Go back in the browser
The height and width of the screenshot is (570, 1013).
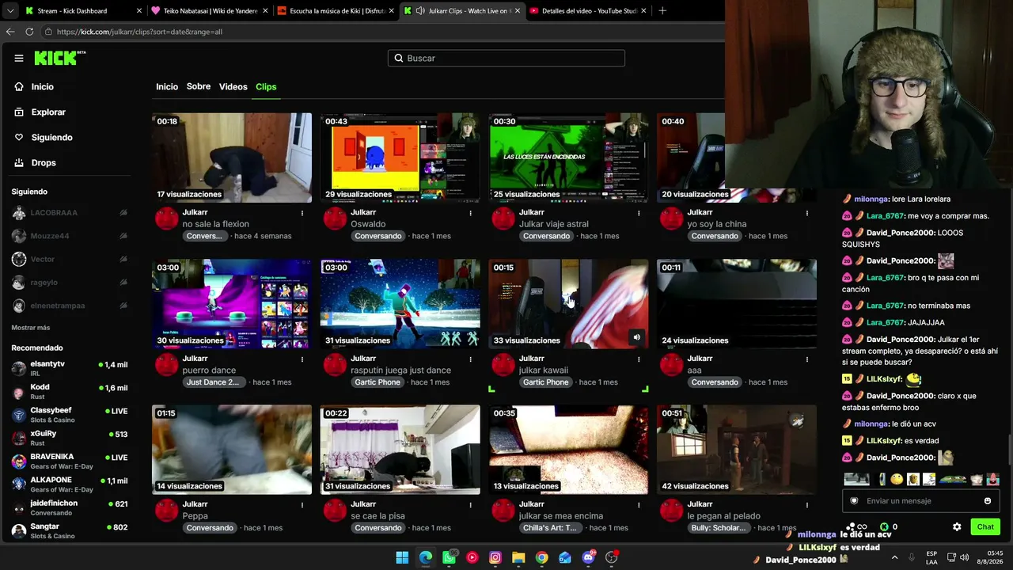tap(10, 32)
